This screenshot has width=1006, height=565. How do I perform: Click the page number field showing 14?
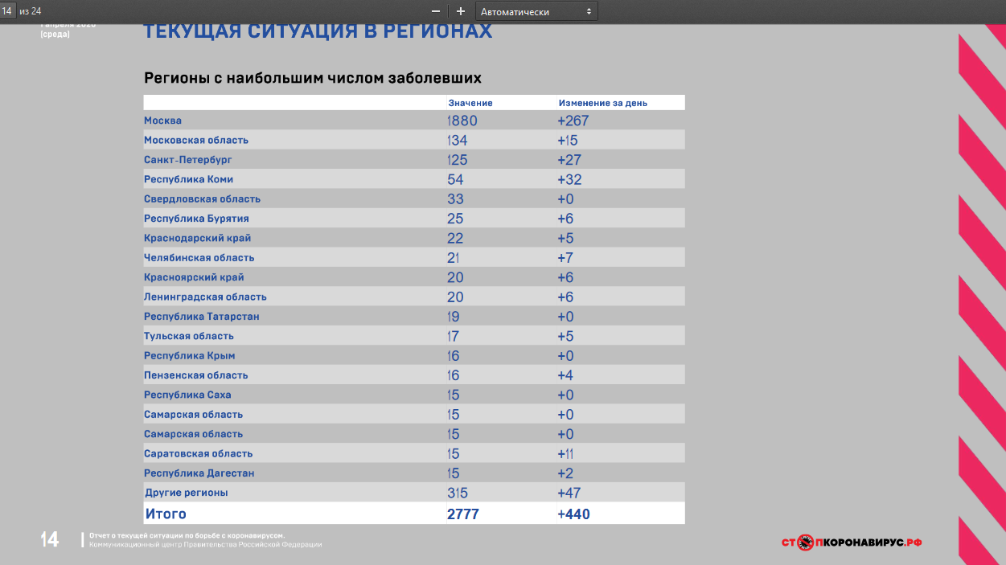[x=8, y=11]
